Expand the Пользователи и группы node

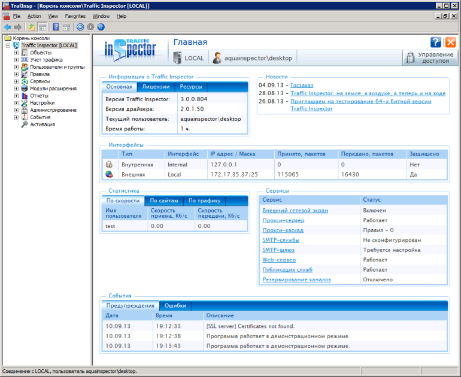click(17, 67)
